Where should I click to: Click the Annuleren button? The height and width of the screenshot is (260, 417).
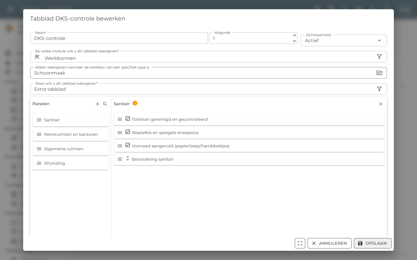(x=330, y=243)
